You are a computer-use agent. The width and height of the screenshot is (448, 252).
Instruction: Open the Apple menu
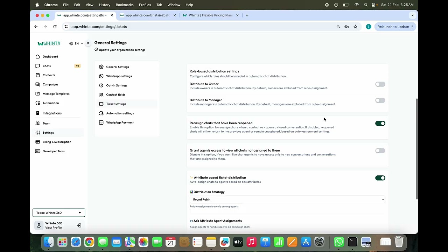click(37, 5)
